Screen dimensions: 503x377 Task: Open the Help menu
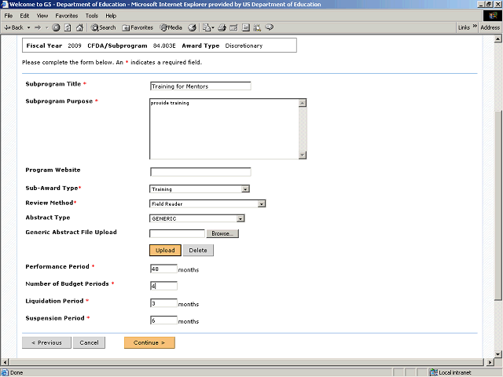click(x=111, y=16)
